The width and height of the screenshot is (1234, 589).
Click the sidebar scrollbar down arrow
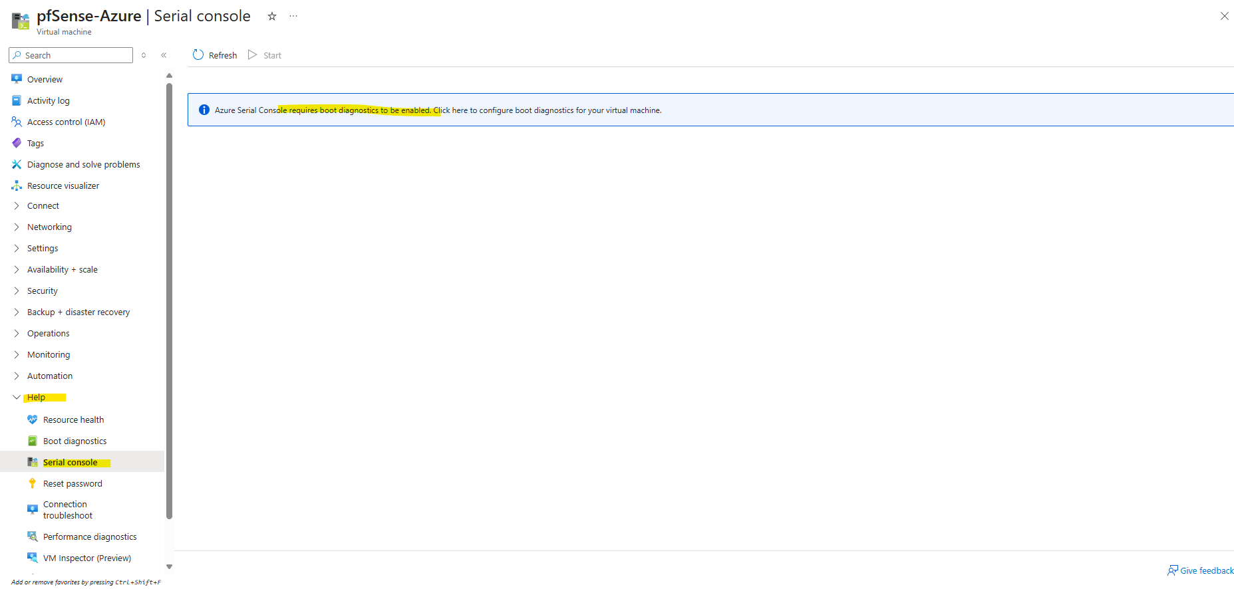click(x=169, y=567)
